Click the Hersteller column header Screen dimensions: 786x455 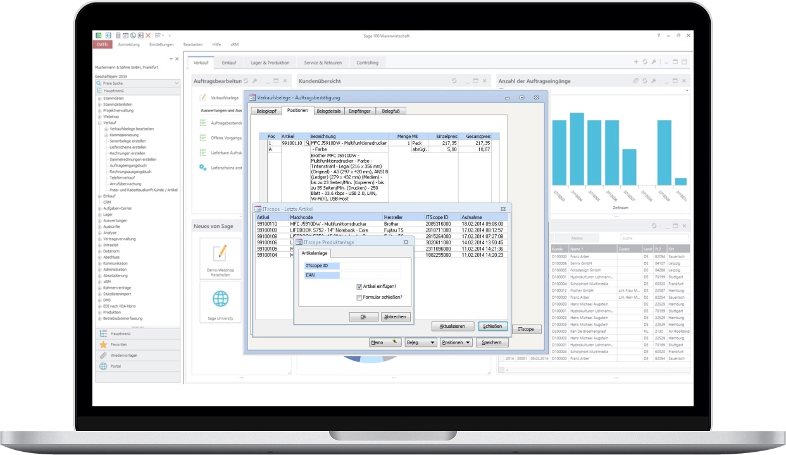(x=403, y=217)
